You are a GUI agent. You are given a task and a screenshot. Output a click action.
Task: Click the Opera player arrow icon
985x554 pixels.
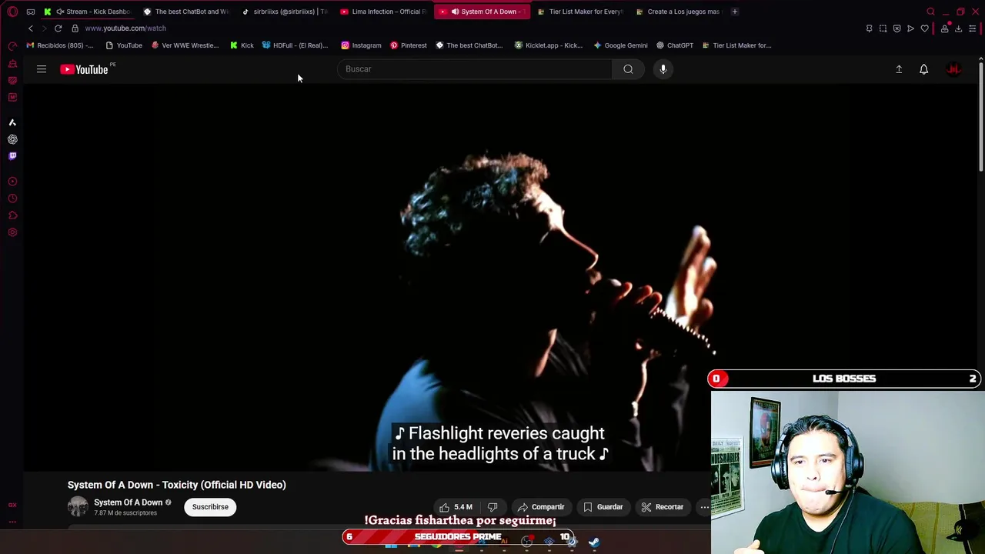pyautogui.click(x=910, y=28)
